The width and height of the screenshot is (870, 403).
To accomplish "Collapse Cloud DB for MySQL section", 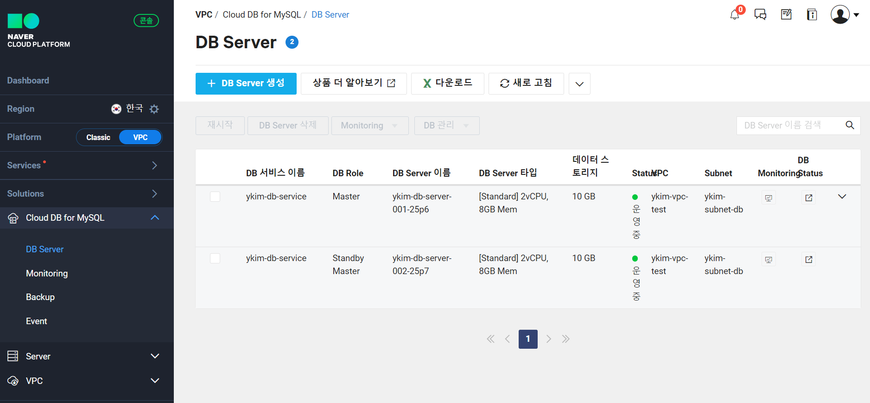I will pos(155,217).
